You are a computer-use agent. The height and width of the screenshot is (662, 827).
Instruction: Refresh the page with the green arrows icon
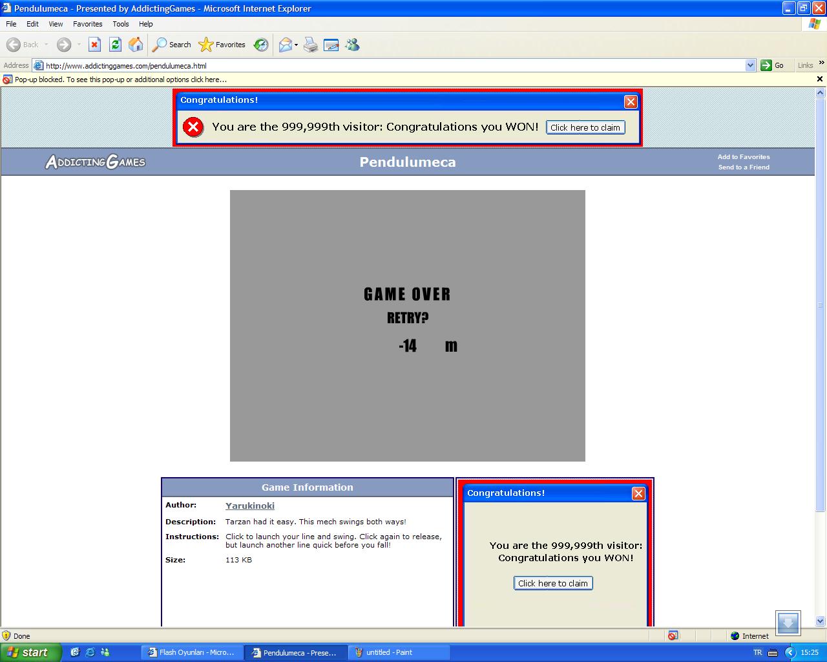pyautogui.click(x=115, y=45)
